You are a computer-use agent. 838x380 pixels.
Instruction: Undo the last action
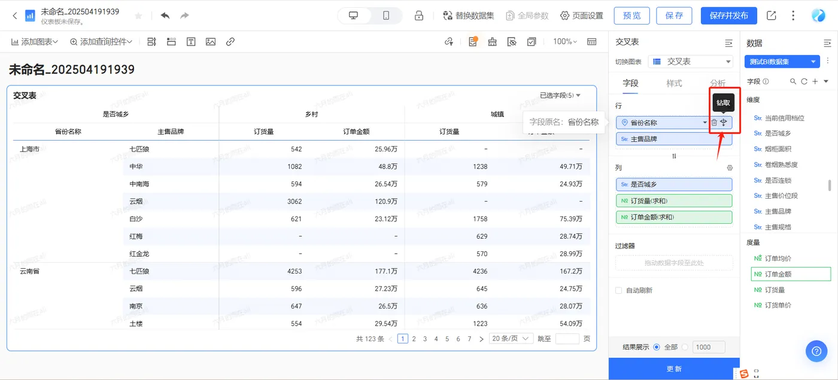165,16
